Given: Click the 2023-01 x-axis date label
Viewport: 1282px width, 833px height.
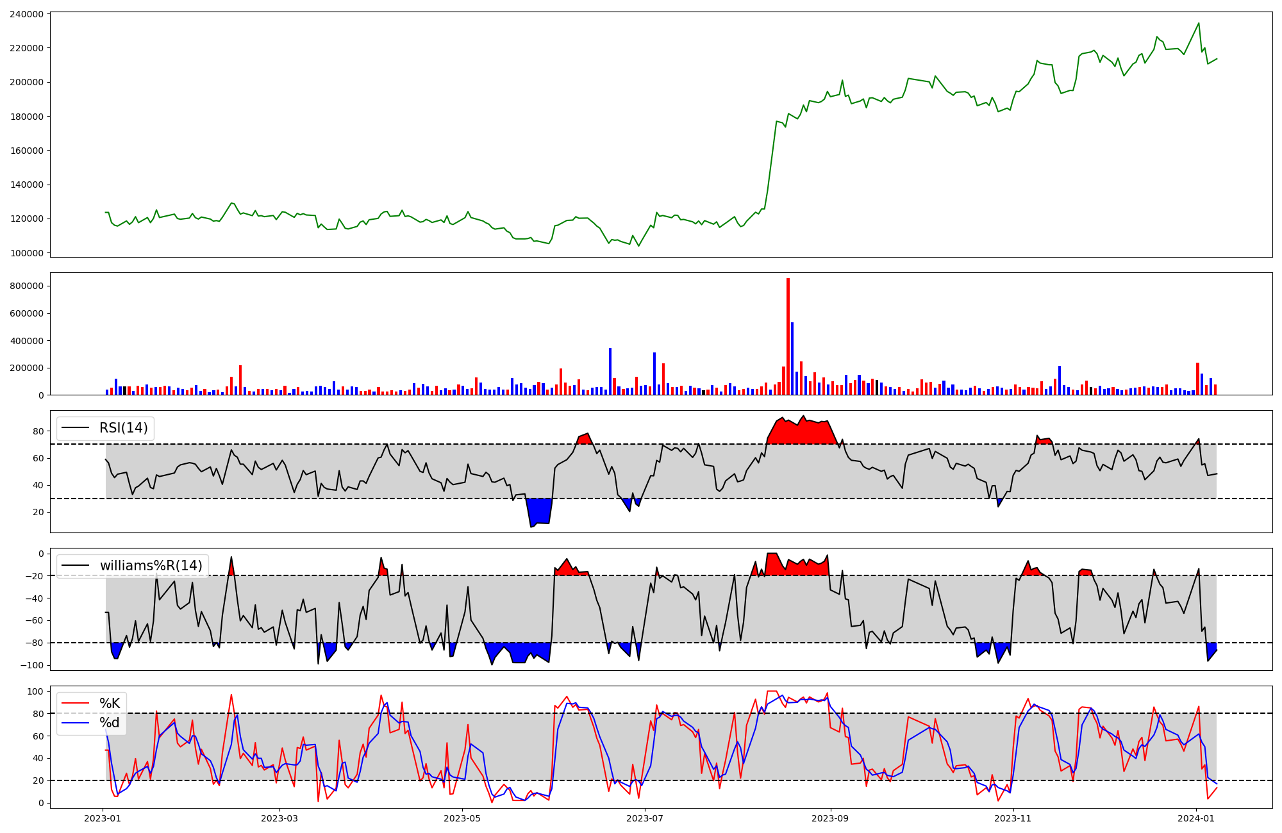Looking at the screenshot, I should 103,818.
